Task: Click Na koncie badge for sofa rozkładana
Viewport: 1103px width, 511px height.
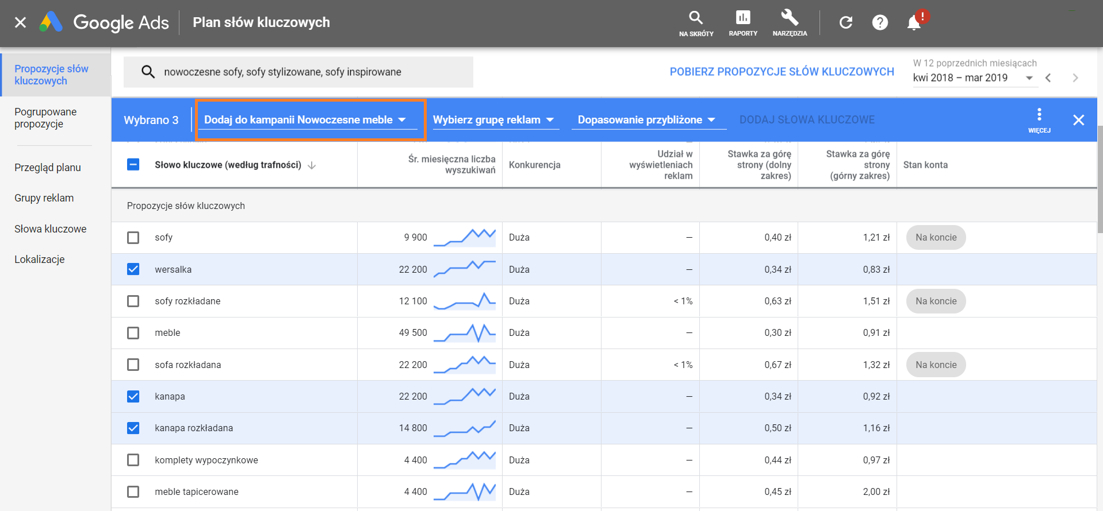Action: (x=936, y=365)
